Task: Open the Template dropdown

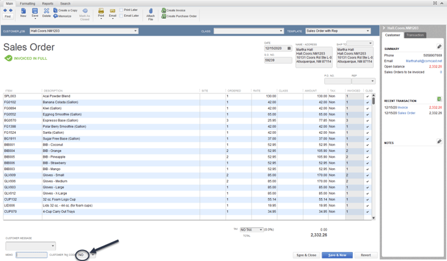Action: 368,31
